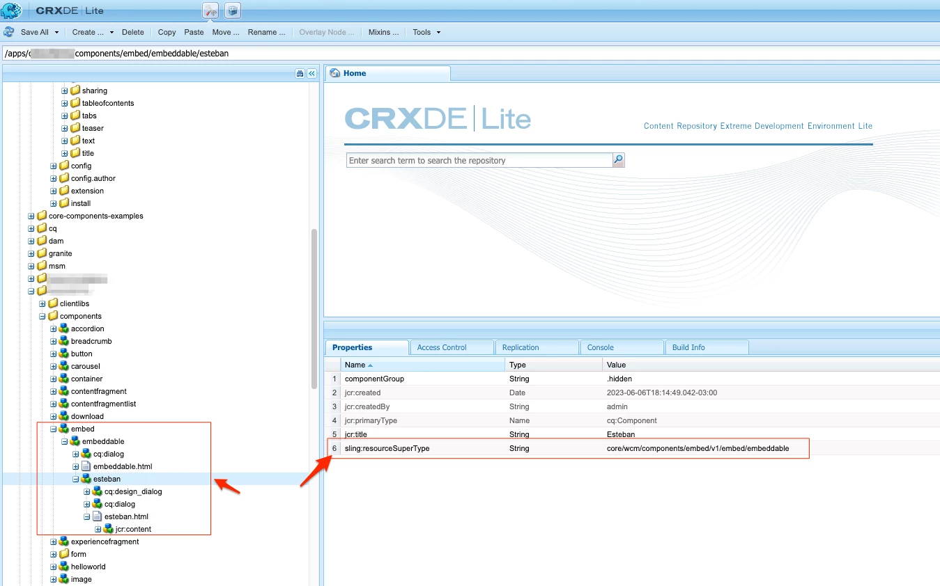Expand the cq:design_dialog node
Screen dimensions: 940x586
coord(87,491)
